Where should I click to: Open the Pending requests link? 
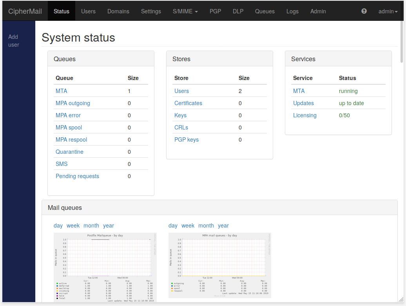(78, 176)
